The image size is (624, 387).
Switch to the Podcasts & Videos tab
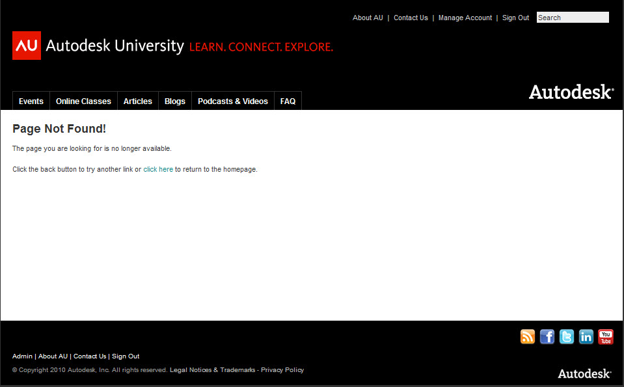(x=232, y=101)
